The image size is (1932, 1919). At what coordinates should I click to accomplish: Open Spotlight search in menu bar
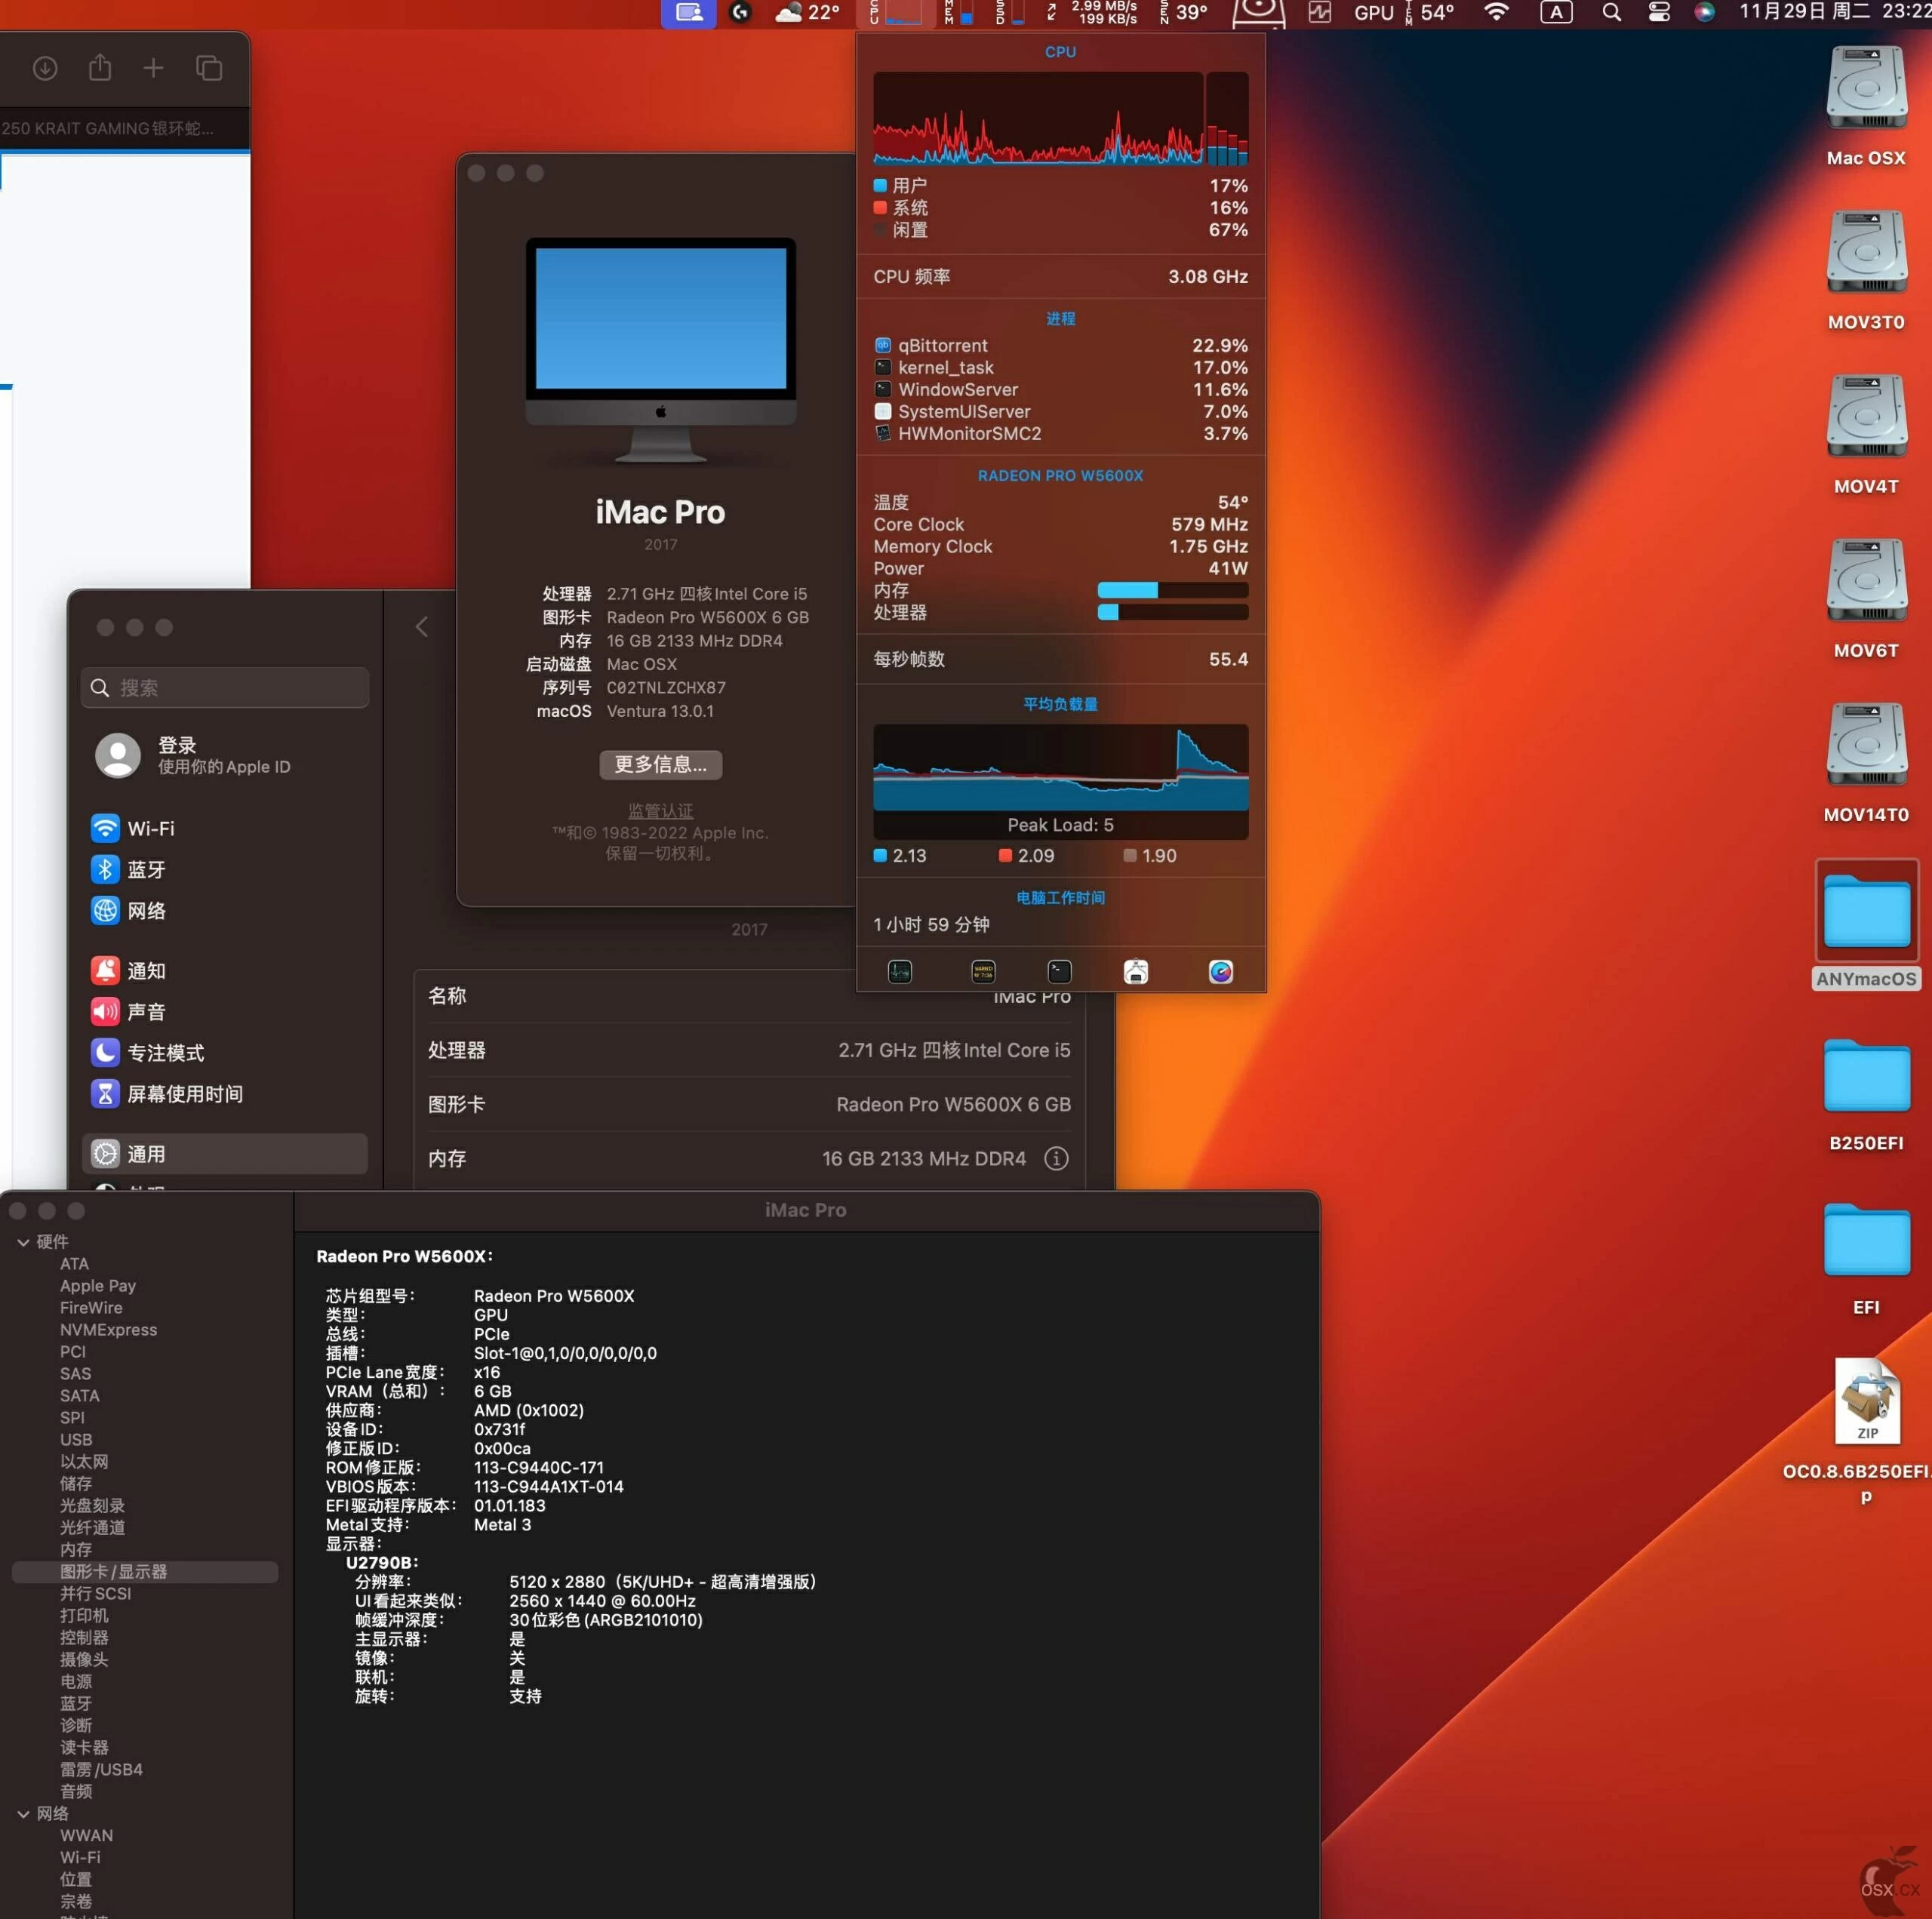pyautogui.click(x=1611, y=13)
